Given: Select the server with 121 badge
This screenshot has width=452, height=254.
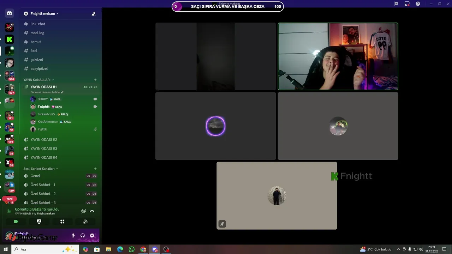Looking at the screenshot, I should coord(9,115).
